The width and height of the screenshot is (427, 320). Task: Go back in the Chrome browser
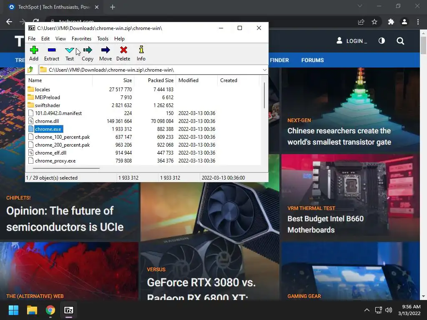pos(9,22)
